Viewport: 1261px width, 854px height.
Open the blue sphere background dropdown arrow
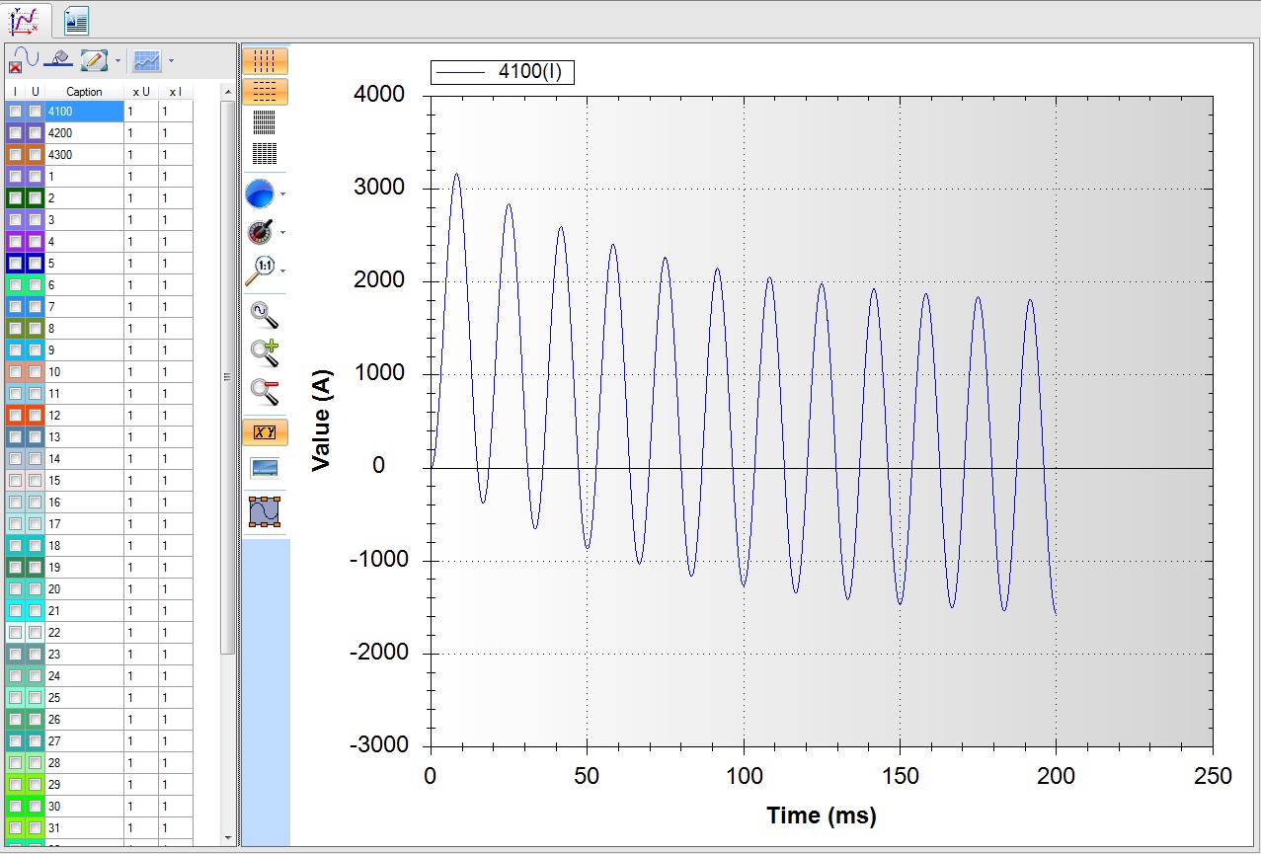(x=283, y=194)
